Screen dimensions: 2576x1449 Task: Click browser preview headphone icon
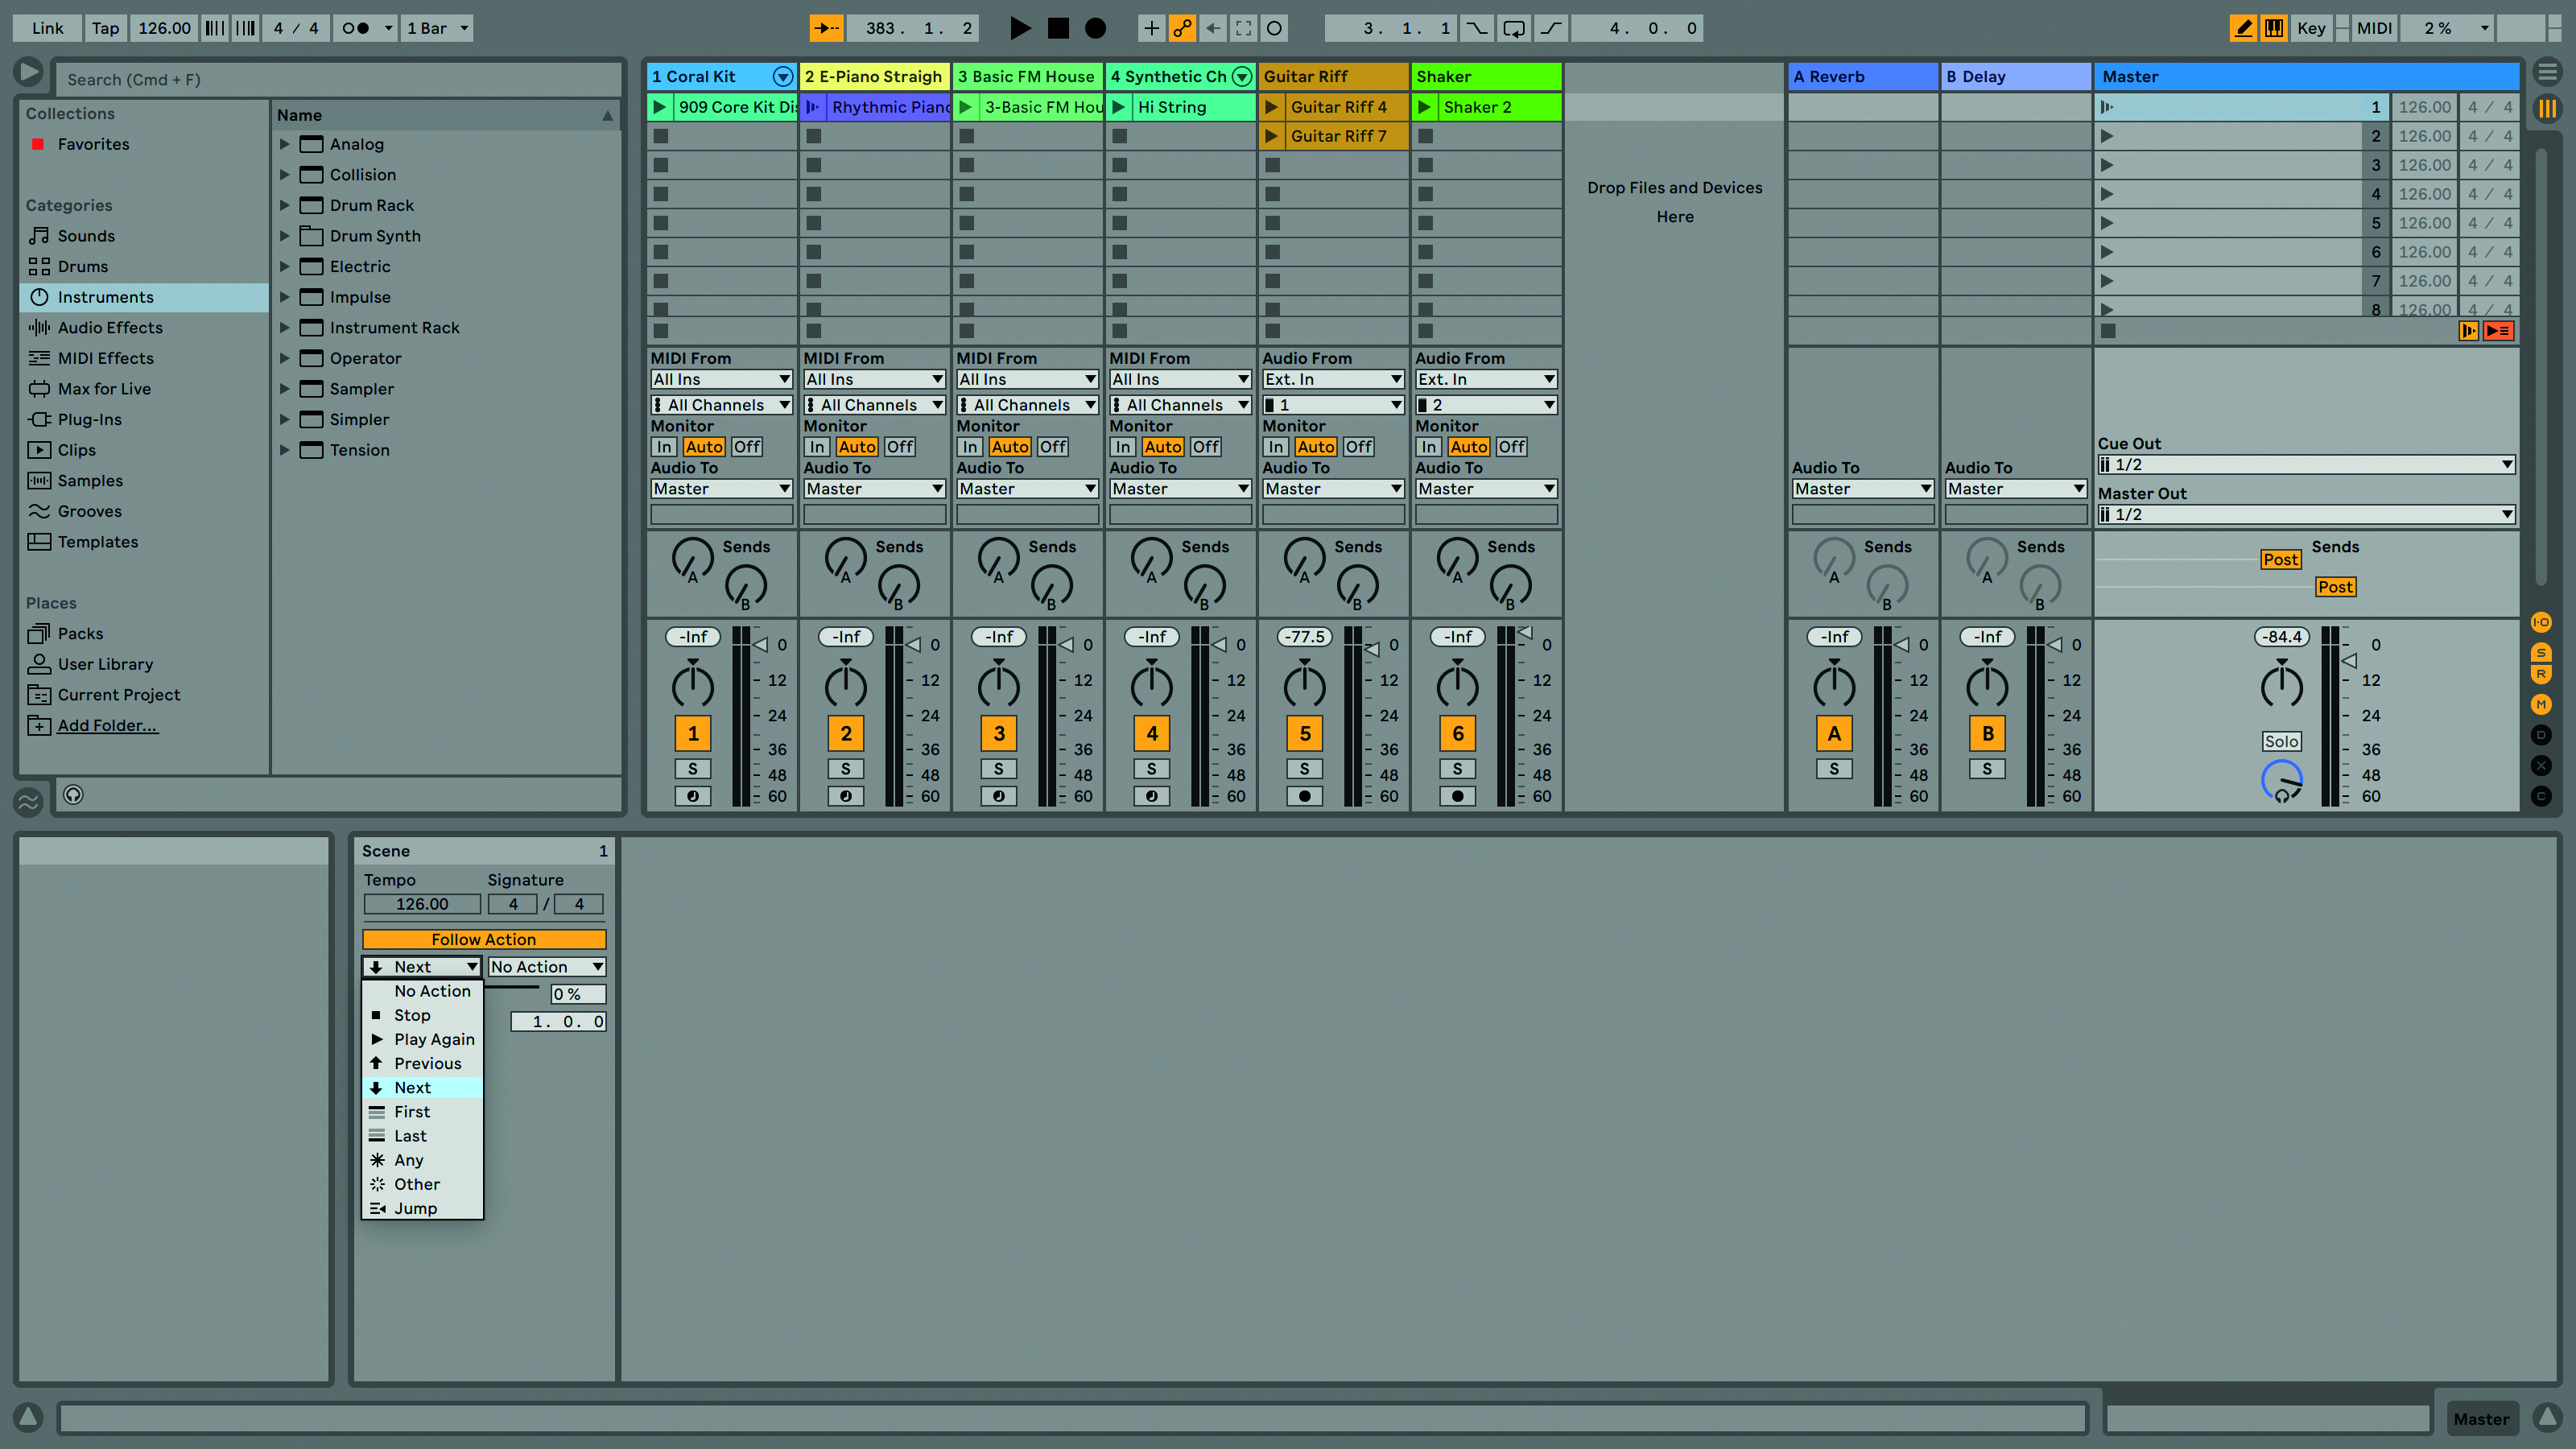(73, 795)
